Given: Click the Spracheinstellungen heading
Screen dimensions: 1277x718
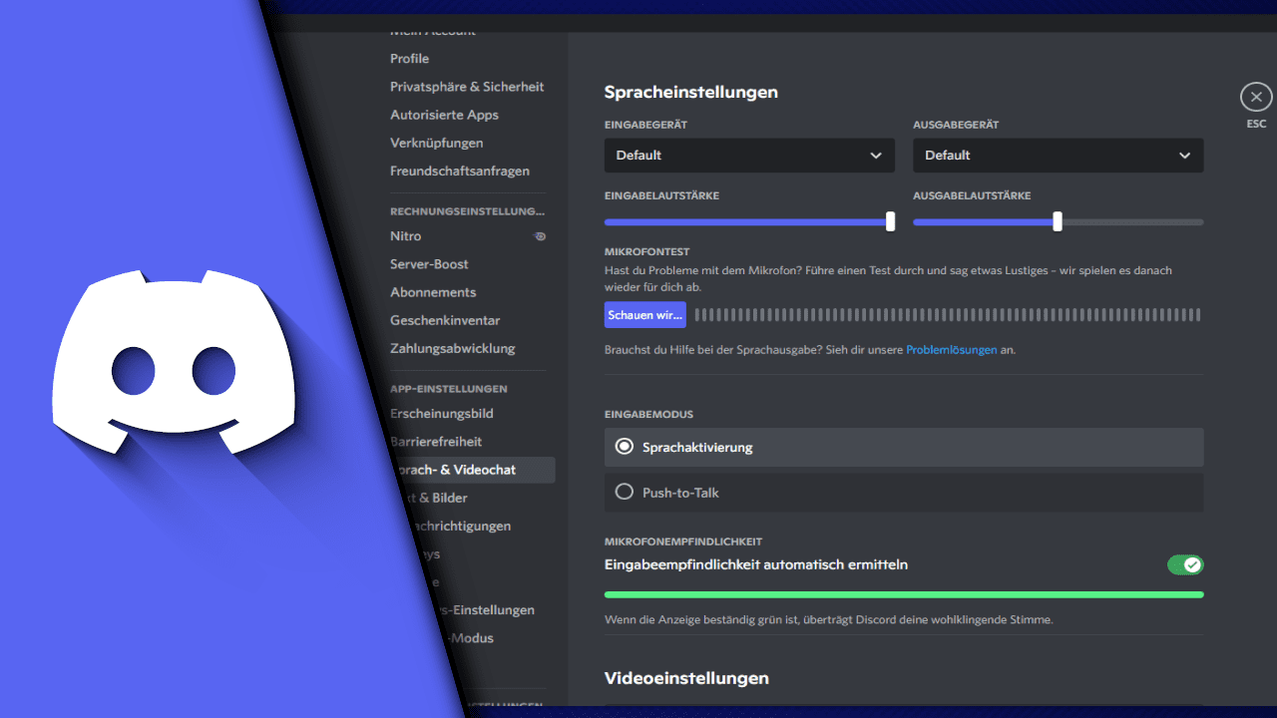Looking at the screenshot, I should coord(691,92).
